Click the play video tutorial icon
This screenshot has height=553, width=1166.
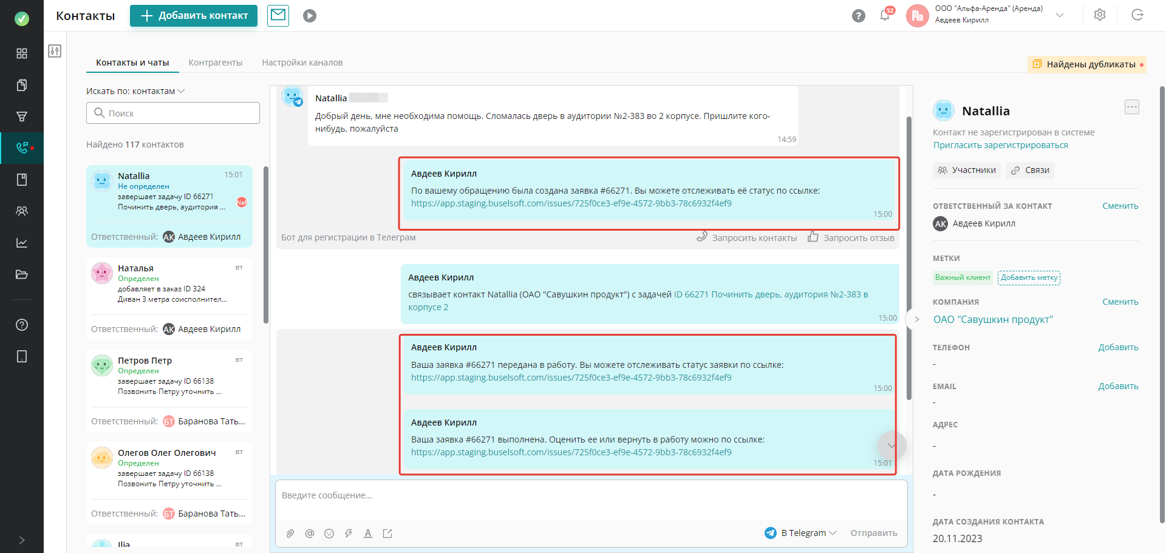310,16
